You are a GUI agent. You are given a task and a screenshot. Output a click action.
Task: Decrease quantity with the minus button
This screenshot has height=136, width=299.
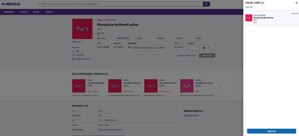click(x=190, y=48)
